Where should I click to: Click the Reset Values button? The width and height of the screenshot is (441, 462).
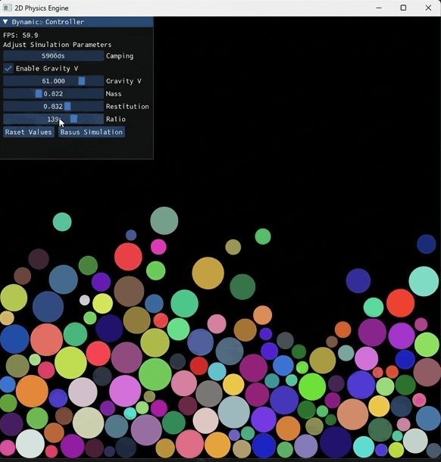29,132
